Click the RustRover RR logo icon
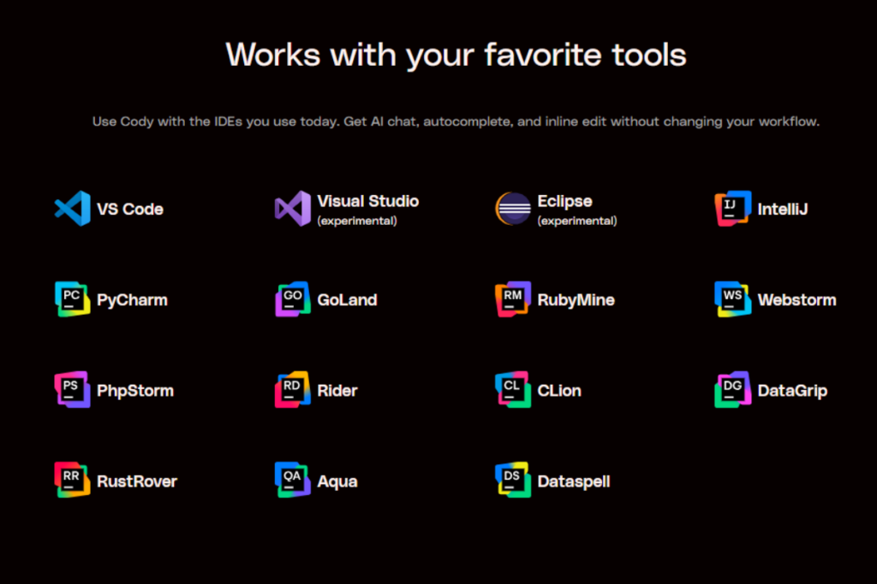Viewport: 877px width, 584px height. pos(72,481)
